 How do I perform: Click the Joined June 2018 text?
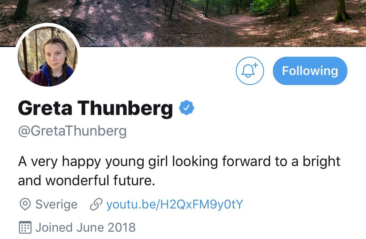(85, 228)
